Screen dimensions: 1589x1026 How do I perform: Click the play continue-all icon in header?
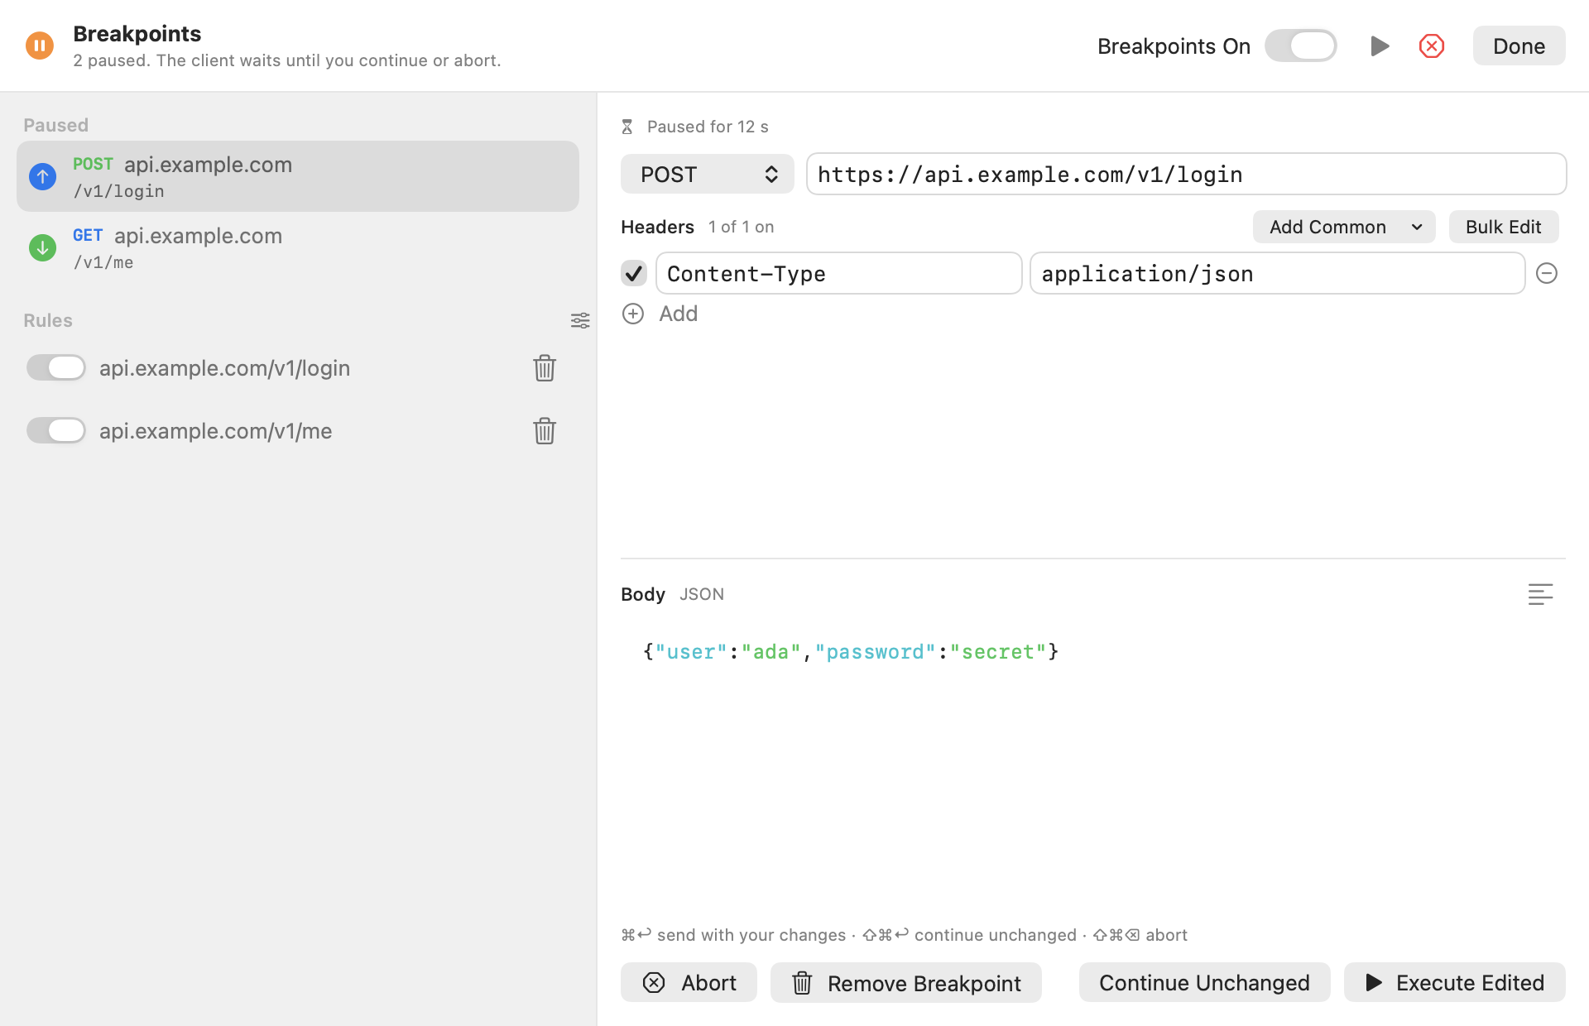click(1379, 46)
